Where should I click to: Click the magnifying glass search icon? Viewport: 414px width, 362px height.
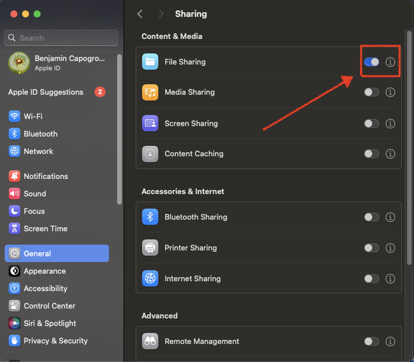[12, 38]
